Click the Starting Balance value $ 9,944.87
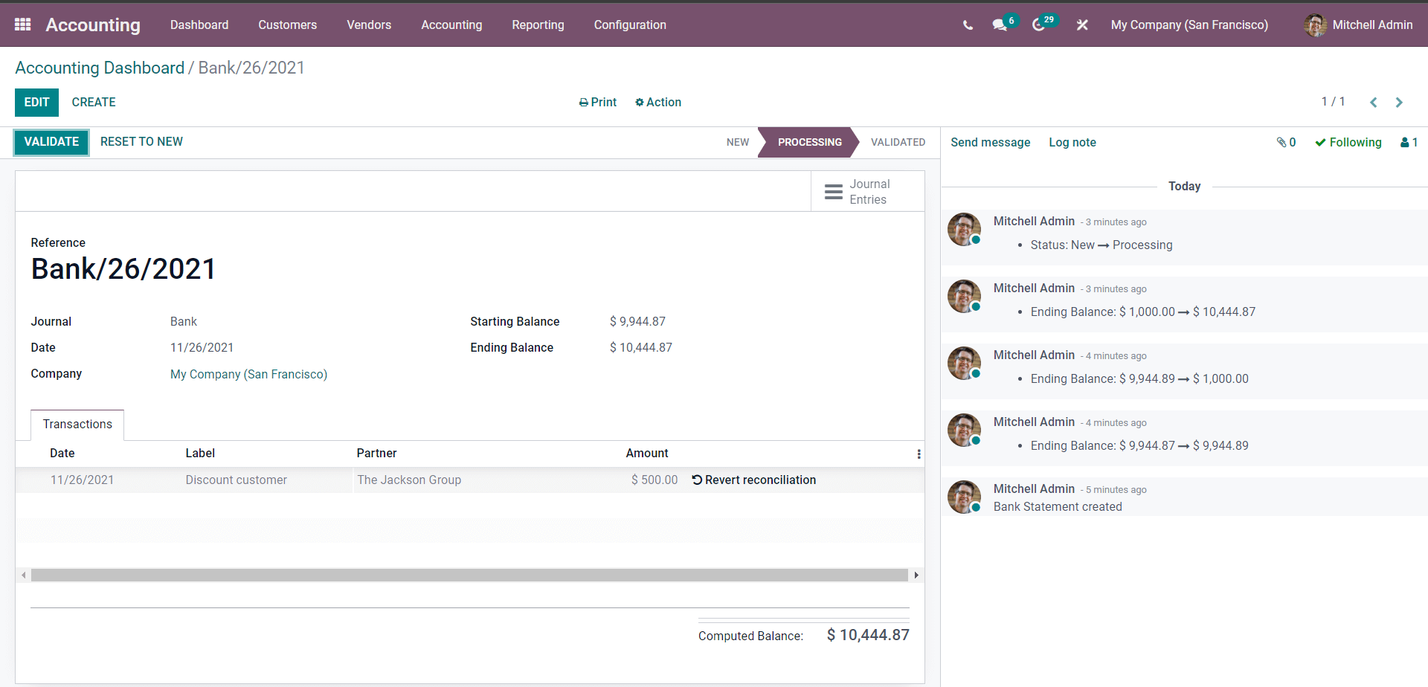 (637, 322)
